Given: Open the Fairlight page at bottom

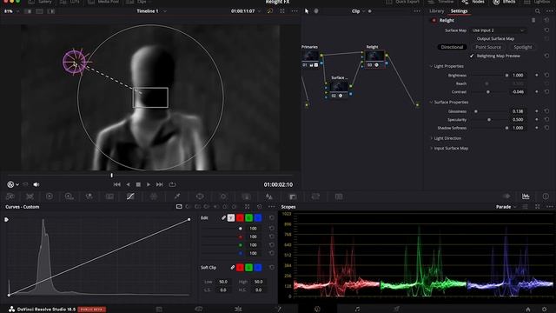Looking at the screenshot, I should tap(357, 310).
